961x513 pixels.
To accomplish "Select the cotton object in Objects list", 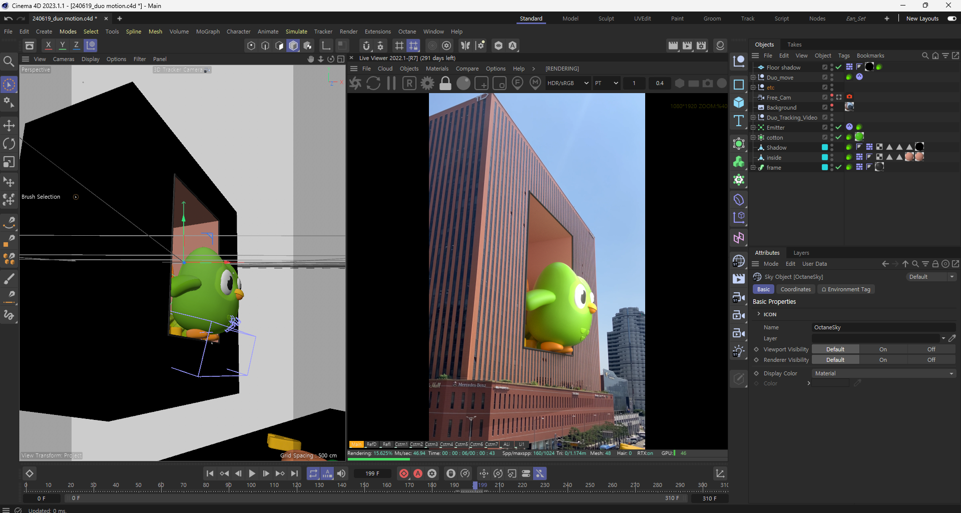I will [x=774, y=138].
